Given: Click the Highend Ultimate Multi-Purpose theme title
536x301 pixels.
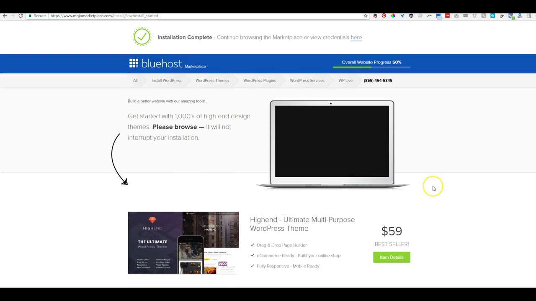Looking at the screenshot, I should 302,224.
